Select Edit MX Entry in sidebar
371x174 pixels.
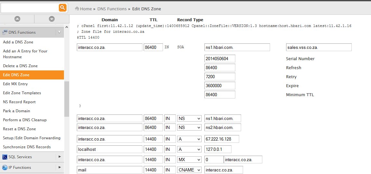[x=15, y=84]
